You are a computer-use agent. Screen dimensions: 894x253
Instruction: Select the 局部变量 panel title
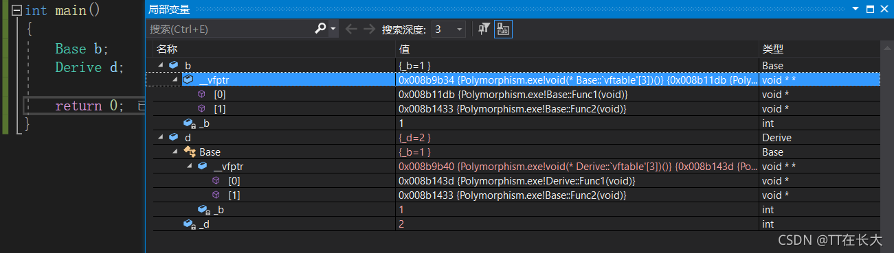click(169, 9)
